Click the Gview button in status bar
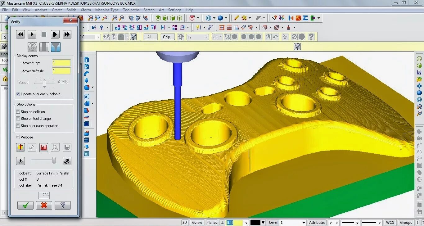The width and height of the screenshot is (424, 226). click(197, 222)
